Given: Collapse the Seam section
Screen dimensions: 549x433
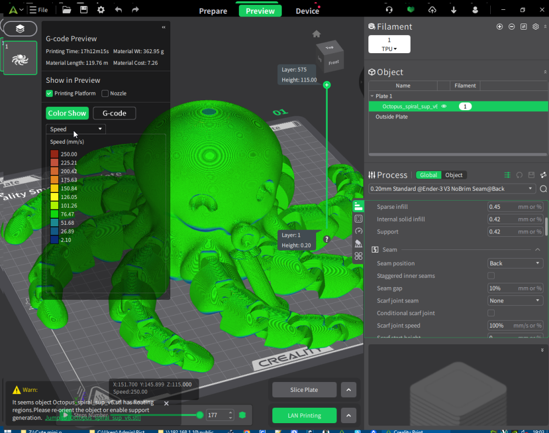Looking at the screenshot, I should [x=537, y=249].
